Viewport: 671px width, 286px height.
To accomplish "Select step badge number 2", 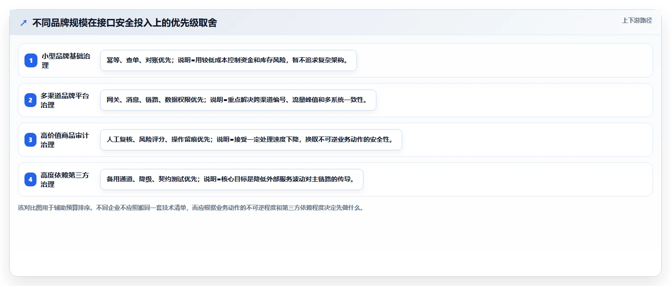I will (x=30, y=100).
